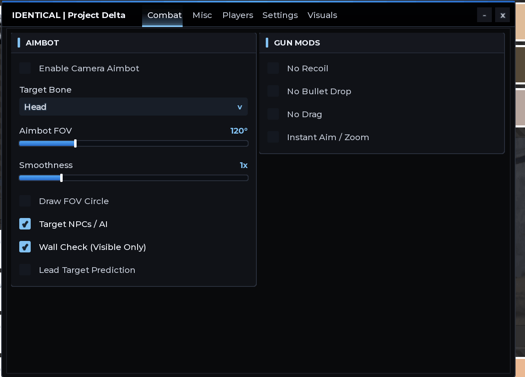Click the Target Bone label
Viewport: 525px width, 377px height.
coord(45,90)
